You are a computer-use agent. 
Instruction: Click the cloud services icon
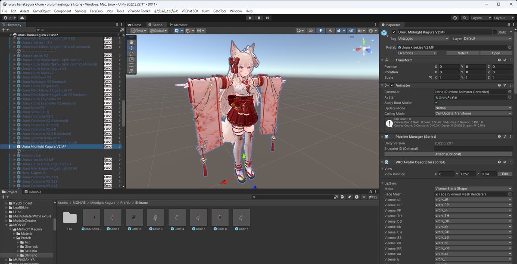(22, 18)
